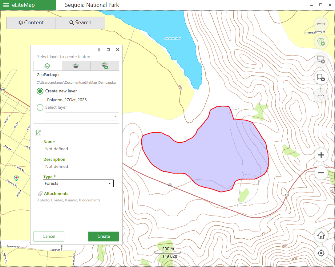Locate my position with crosshair button
Screen dimensions: 335x267
pyautogui.click(x=321, y=253)
